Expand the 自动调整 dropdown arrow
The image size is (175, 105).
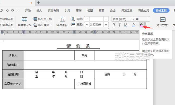(x=68, y=25)
